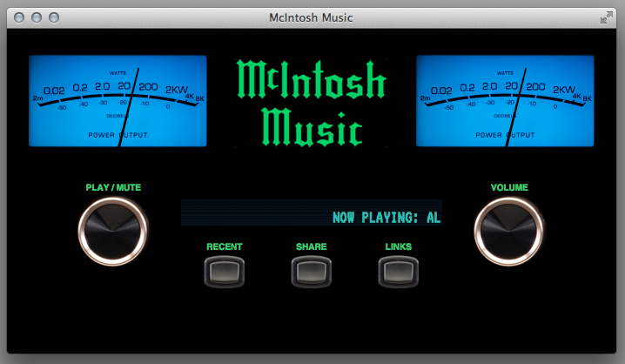This screenshot has height=364, width=625.
Task: Click the Links button
Action: coord(398,272)
